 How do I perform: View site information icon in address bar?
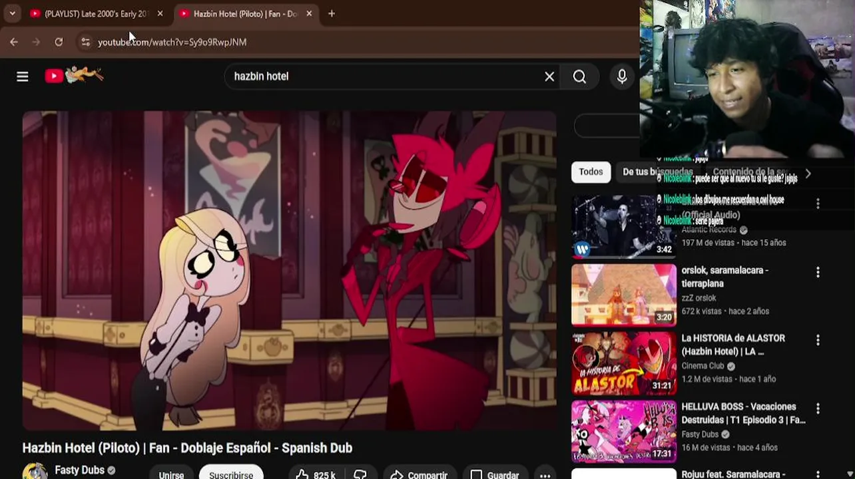click(85, 42)
